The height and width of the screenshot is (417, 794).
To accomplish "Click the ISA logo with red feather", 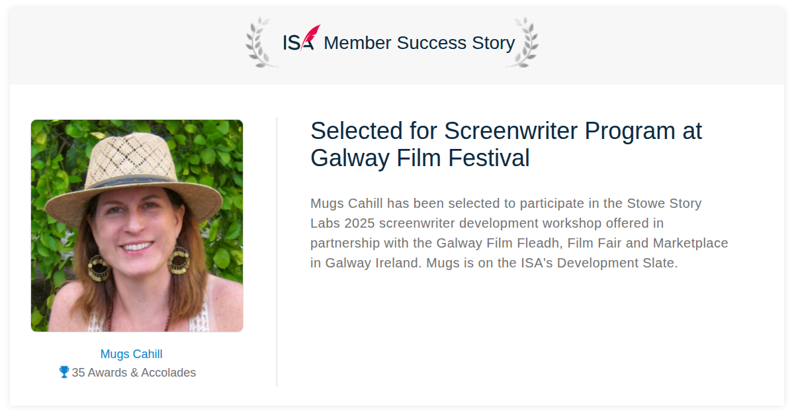I will coord(301,38).
